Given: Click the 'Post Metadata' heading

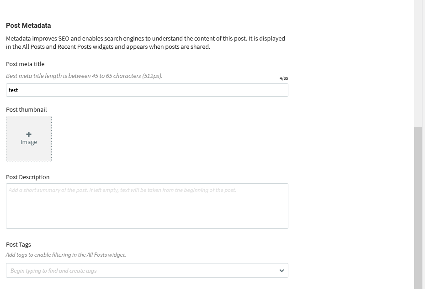Looking at the screenshot, I should [x=28, y=26].
